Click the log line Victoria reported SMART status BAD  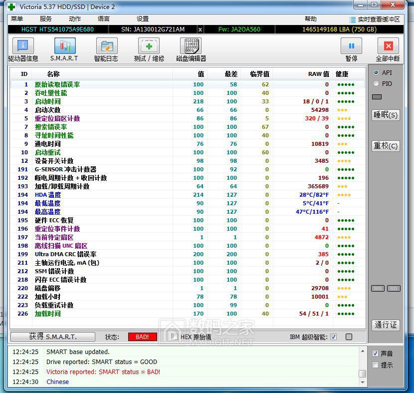103,372
